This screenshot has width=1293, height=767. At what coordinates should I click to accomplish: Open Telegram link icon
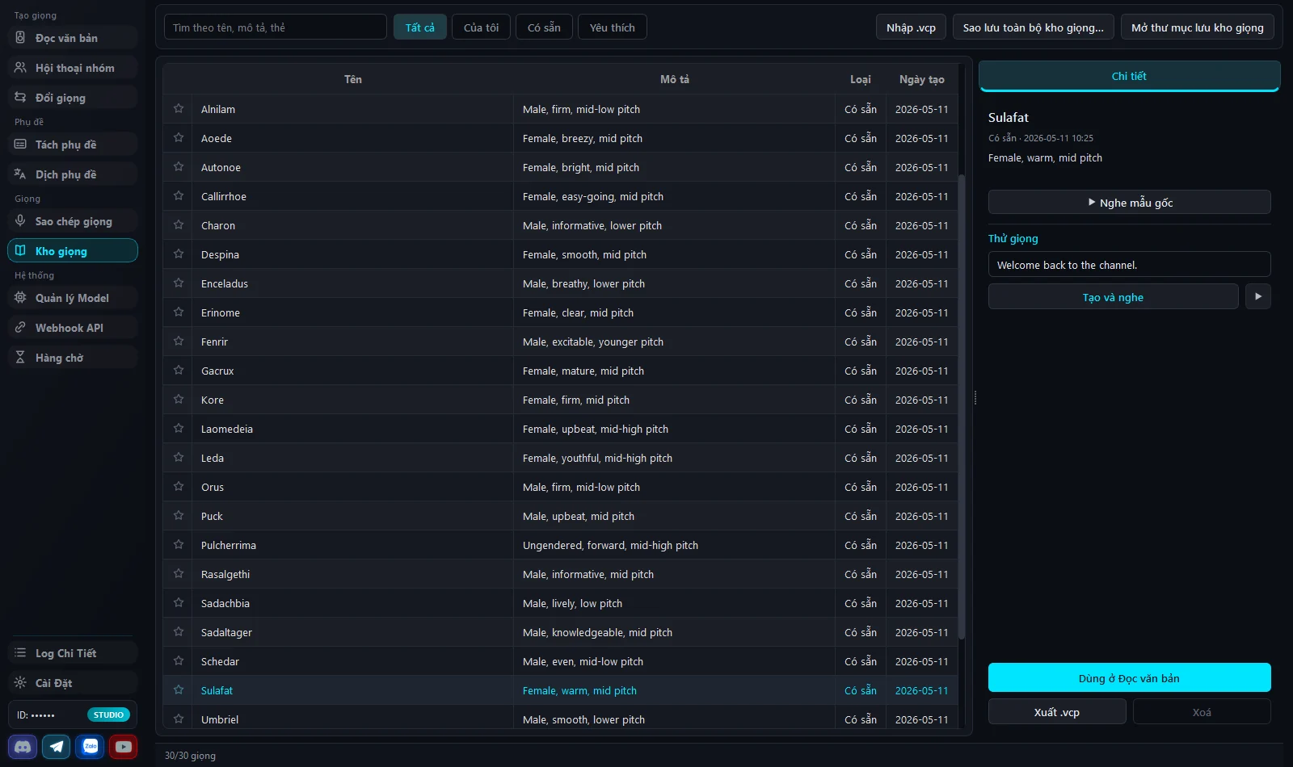pos(57,747)
